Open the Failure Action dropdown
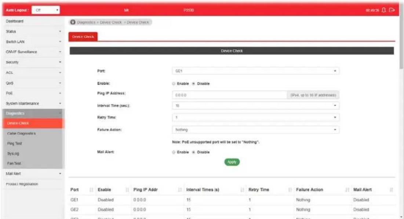This screenshot has height=219, width=404. pyautogui.click(x=256, y=130)
